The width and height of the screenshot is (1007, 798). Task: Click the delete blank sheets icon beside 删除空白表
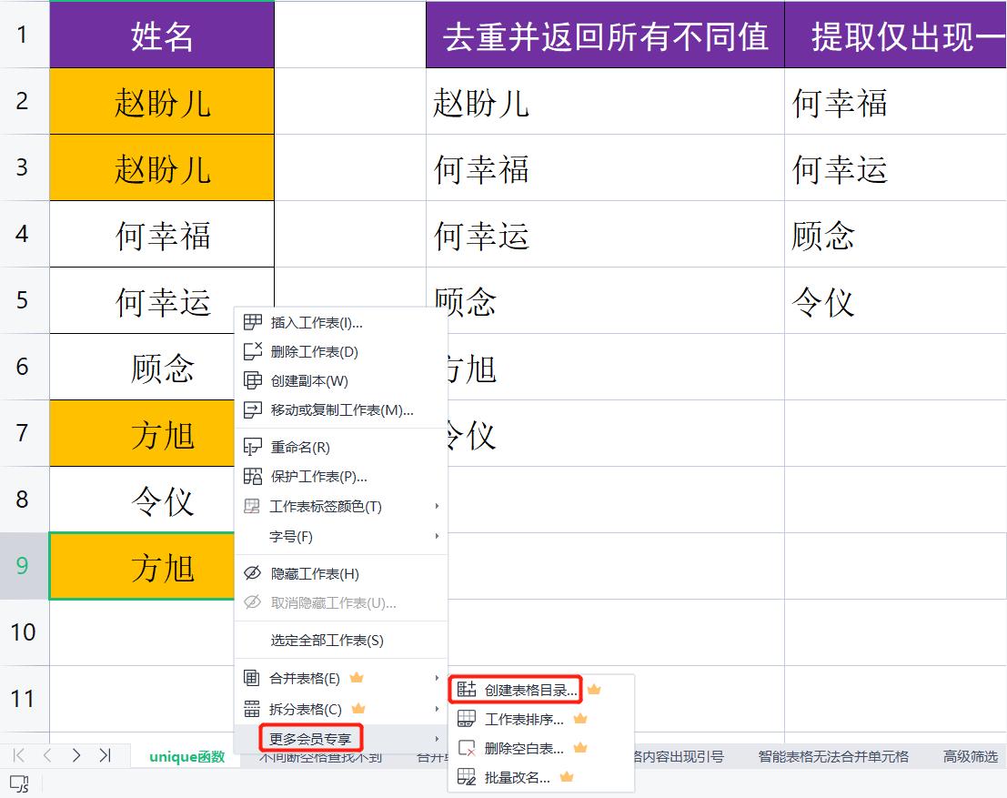pyautogui.click(x=468, y=747)
